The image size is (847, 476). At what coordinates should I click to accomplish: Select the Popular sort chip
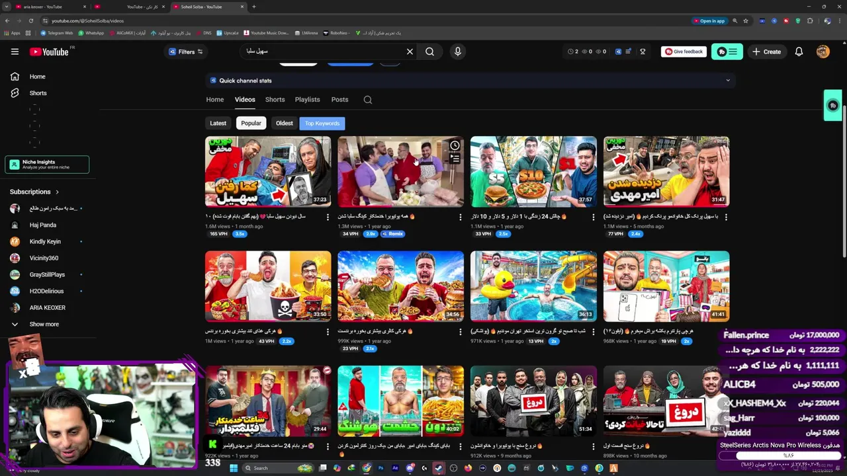point(251,123)
